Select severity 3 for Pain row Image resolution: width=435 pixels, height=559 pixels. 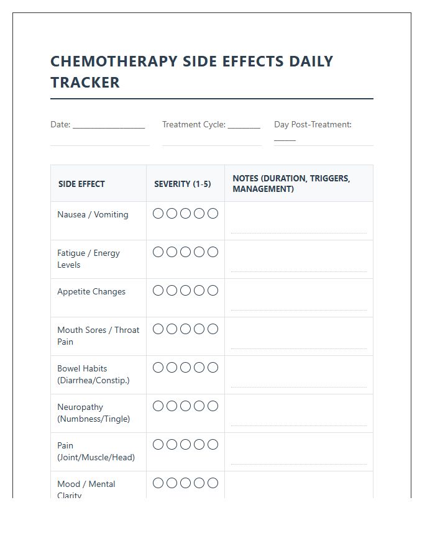(185, 445)
